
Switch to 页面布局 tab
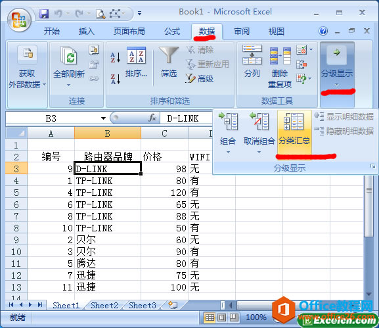[x=129, y=32]
